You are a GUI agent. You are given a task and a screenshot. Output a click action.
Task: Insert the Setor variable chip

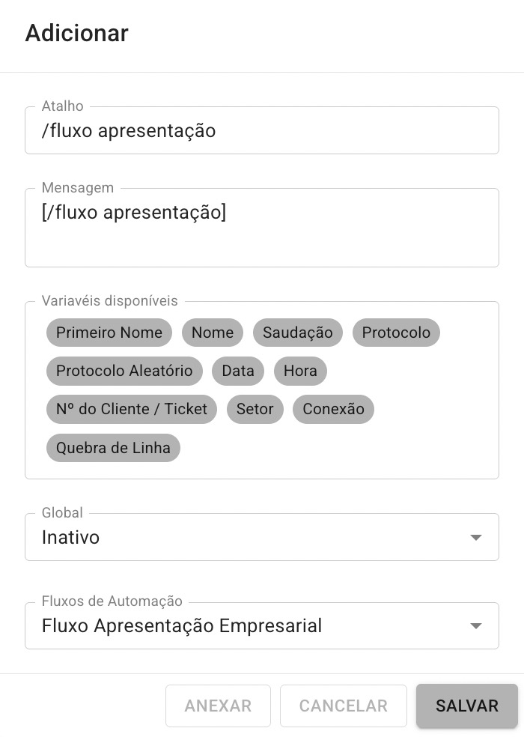tap(255, 409)
